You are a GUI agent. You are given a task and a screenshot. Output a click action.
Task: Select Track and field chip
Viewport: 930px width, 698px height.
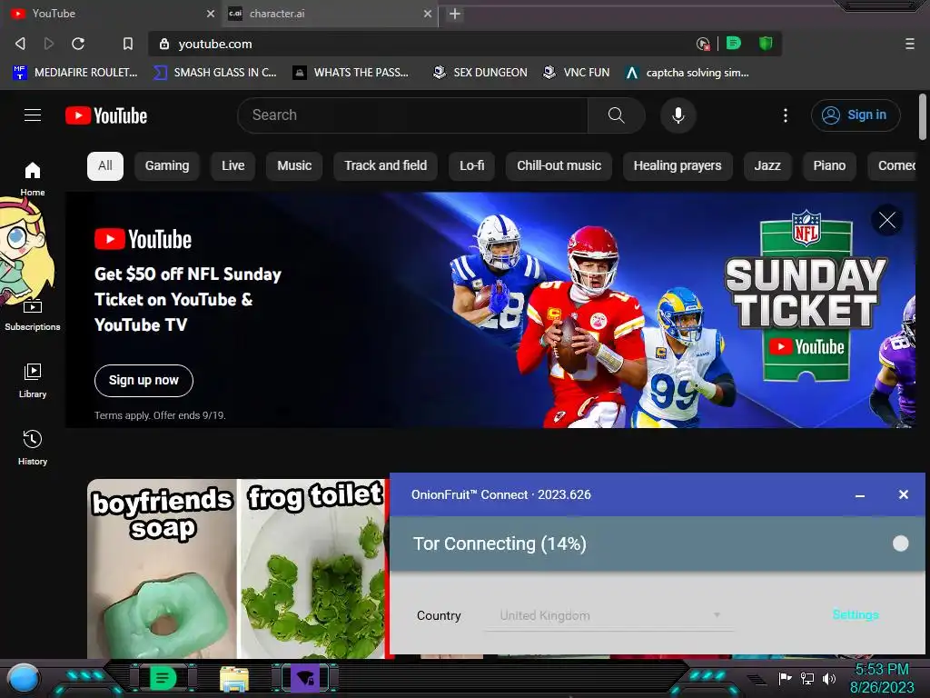point(385,165)
